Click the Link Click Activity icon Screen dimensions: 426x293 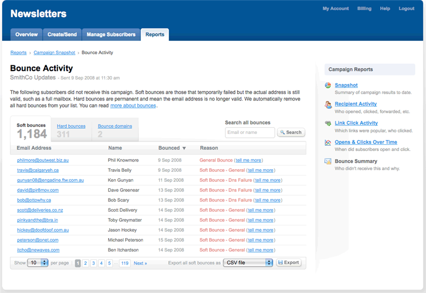pyautogui.click(x=329, y=124)
